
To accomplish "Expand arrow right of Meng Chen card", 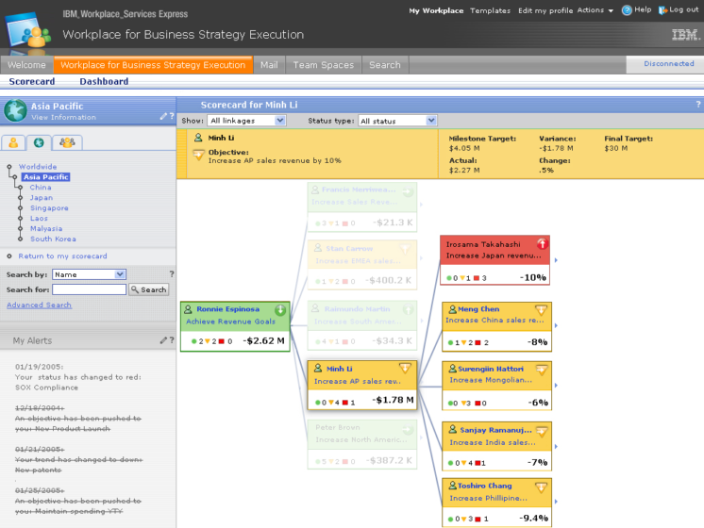I will [556, 325].
